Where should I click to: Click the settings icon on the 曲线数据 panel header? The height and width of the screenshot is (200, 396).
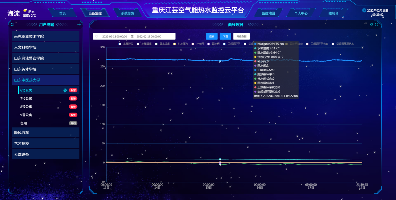tap(372, 24)
